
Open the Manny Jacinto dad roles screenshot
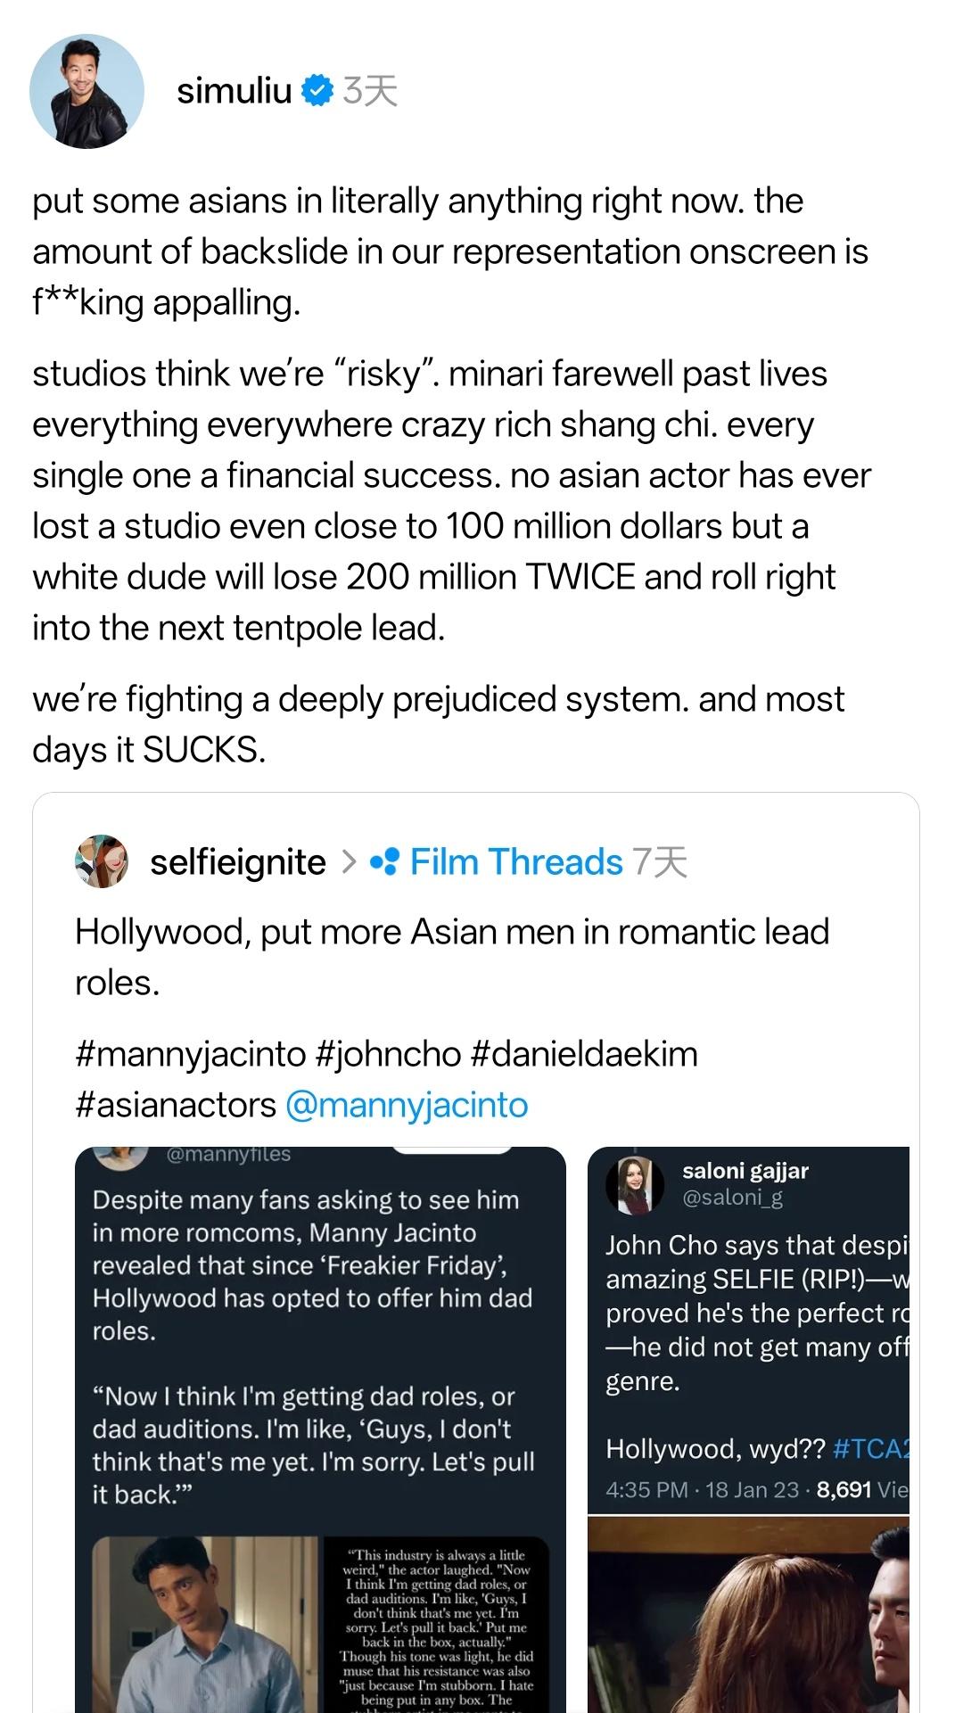pyautogui.click(x=319, y=1338)
